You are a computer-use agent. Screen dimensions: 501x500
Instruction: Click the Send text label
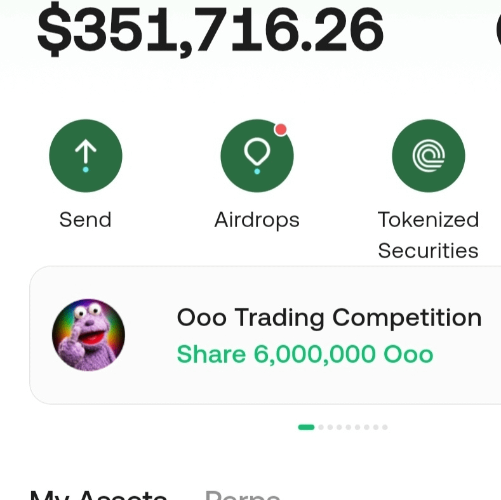click(x=85, y=220)
